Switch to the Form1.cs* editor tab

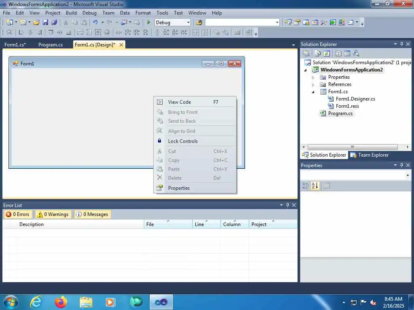coord(15,45)
